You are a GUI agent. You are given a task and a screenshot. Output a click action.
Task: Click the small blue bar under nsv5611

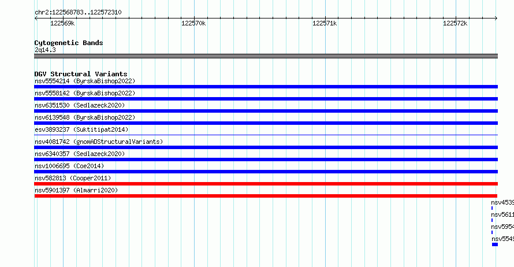(x=492, y=220)
